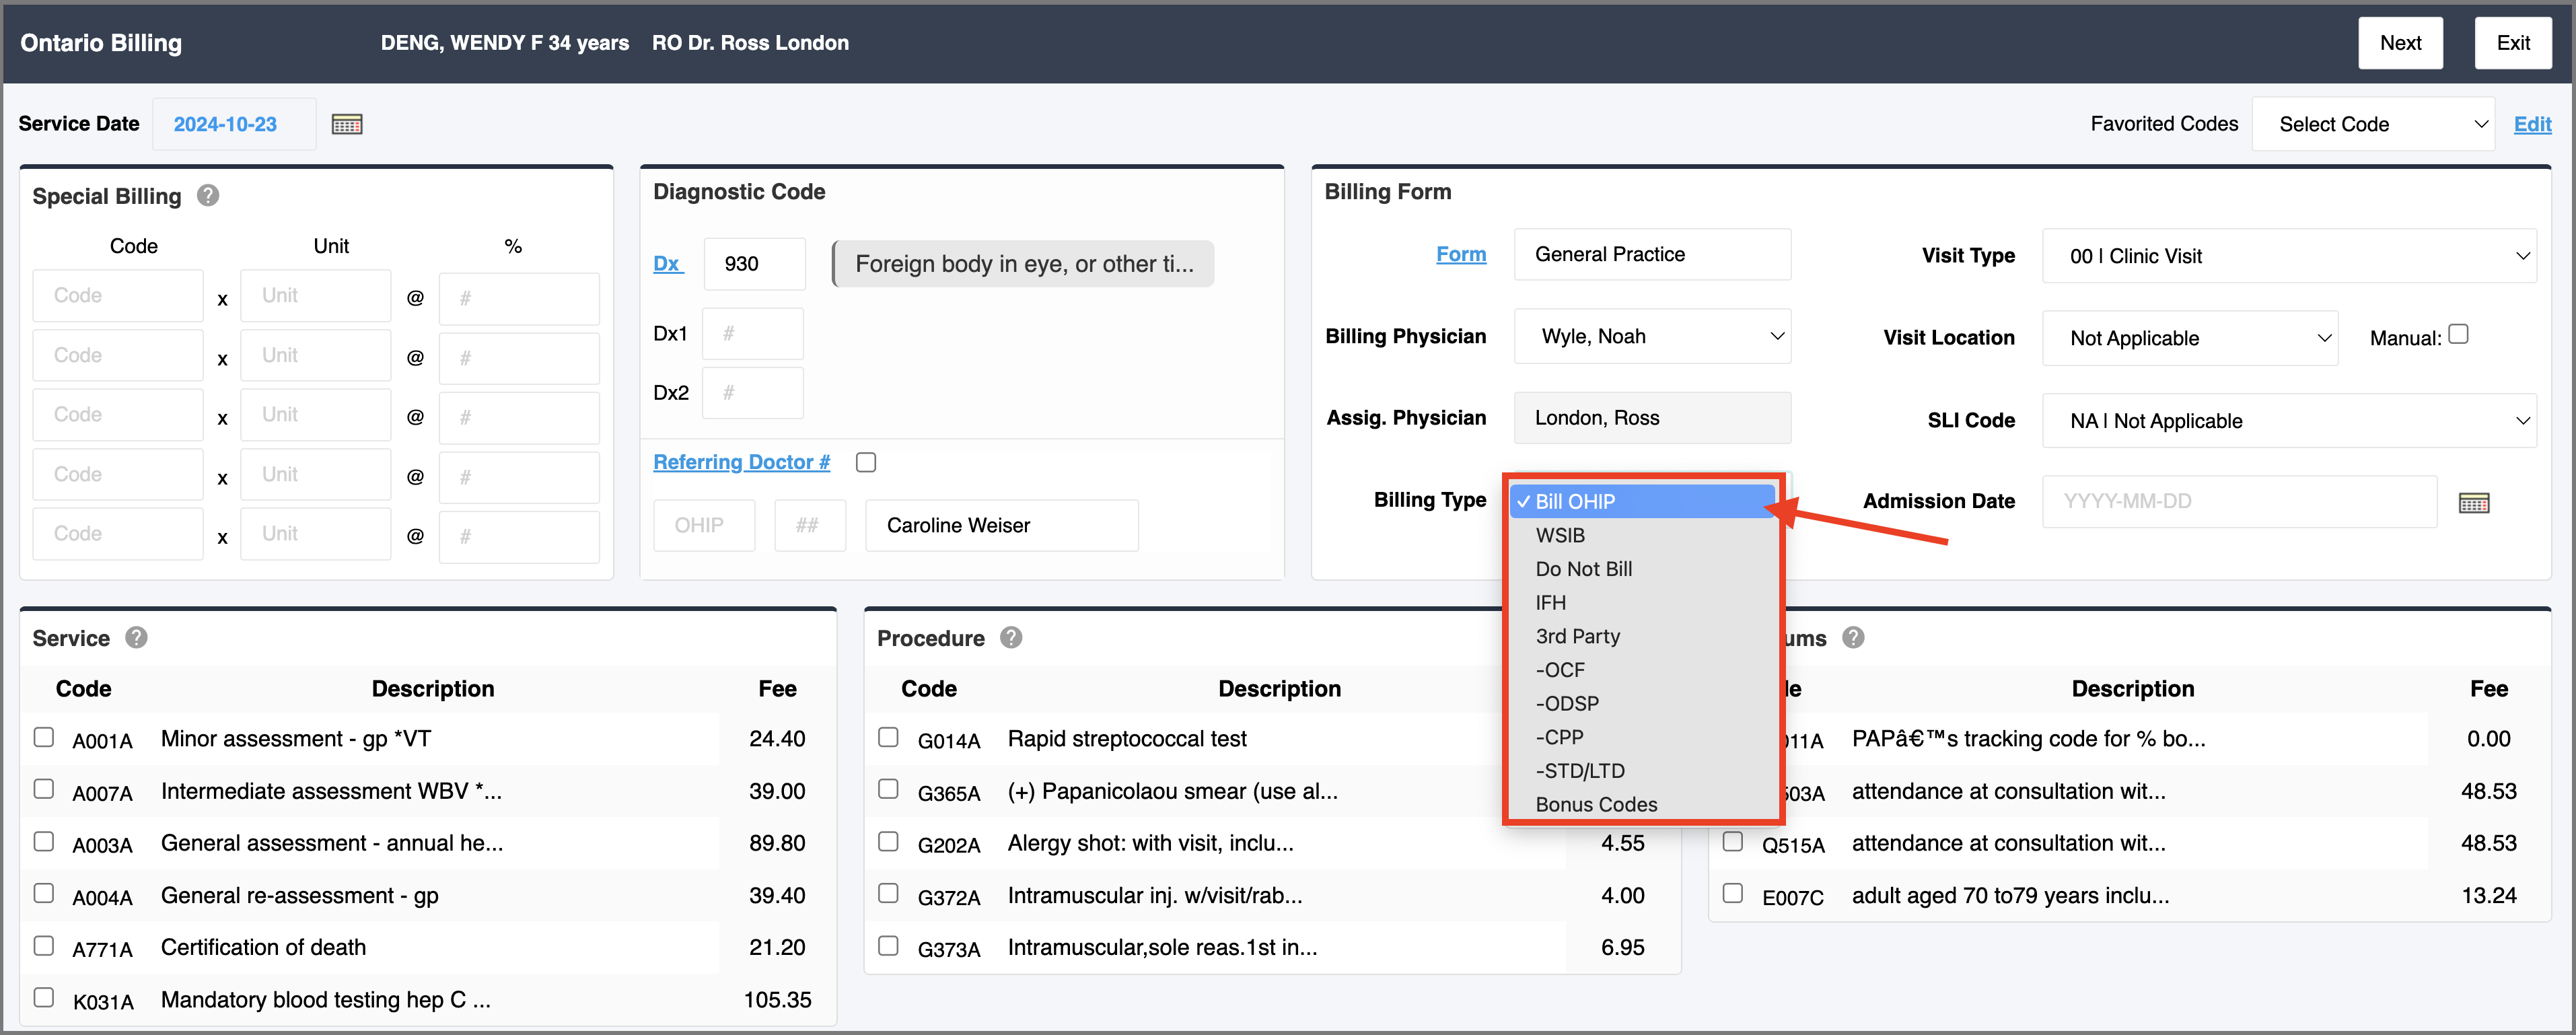Select WSIB billing type option
This screenshot has height=1035, width=2576.
pos(1643,535)
